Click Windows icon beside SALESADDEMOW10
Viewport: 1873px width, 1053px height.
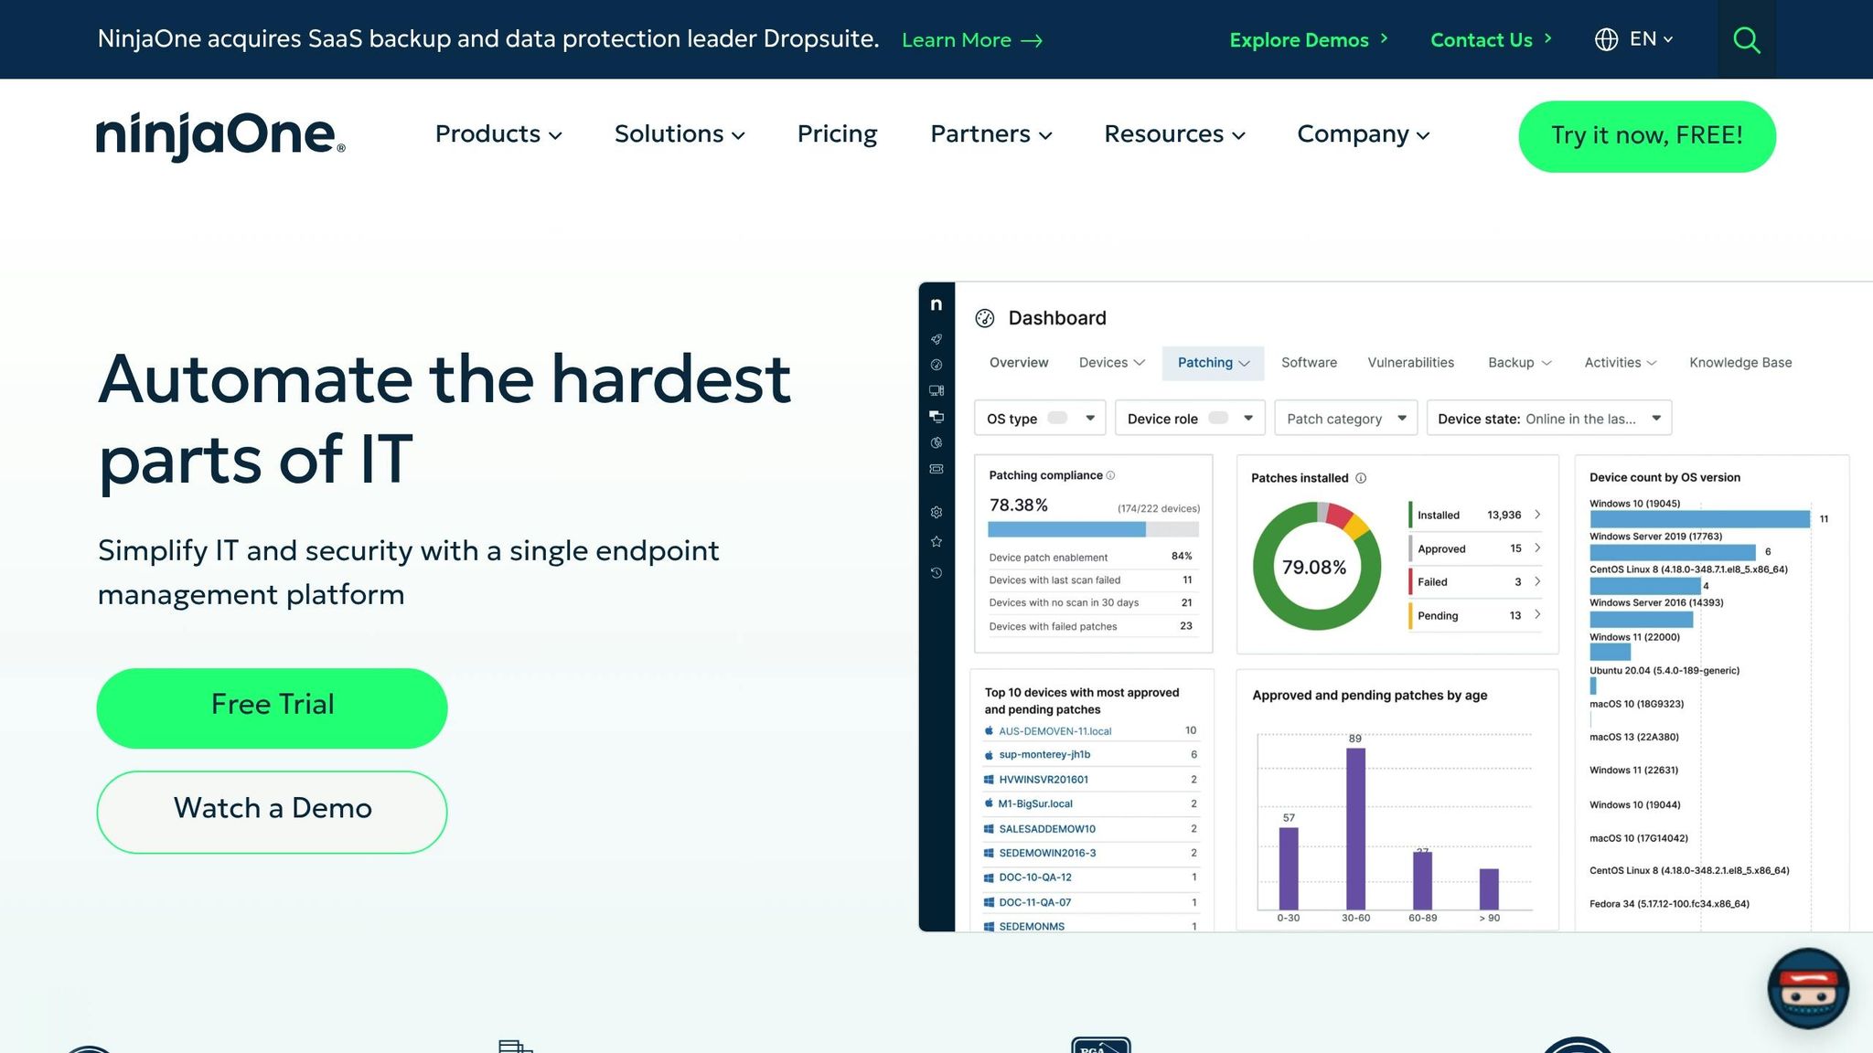(989, 829)
